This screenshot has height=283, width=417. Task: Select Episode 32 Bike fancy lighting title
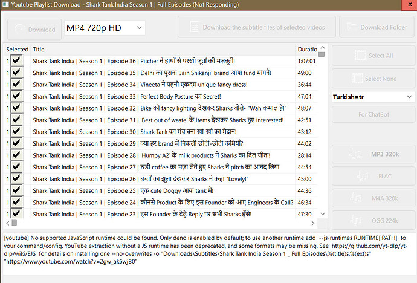160,108
